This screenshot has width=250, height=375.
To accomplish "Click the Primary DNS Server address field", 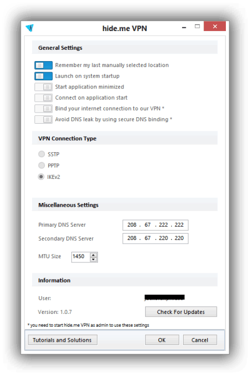I will [155, 225].
